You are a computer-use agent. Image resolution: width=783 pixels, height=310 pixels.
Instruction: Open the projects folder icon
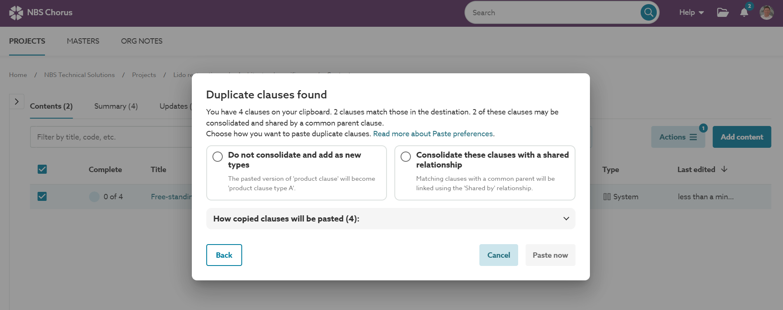[722, 13]
